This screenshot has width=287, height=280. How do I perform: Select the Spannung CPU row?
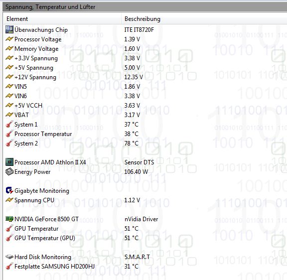pos(145,200)
